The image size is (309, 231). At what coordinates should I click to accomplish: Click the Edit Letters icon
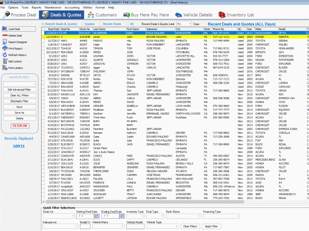point(5,61)
